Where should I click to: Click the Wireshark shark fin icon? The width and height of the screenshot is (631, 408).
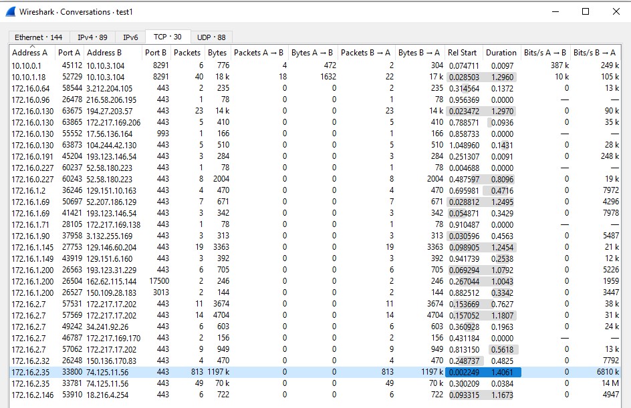coord(11,12)
